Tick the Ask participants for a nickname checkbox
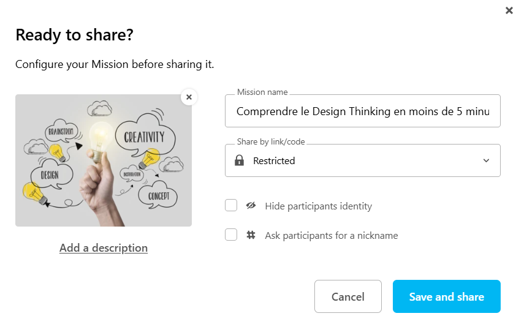The height and width of the screenshot is (327, 516). 231,235
